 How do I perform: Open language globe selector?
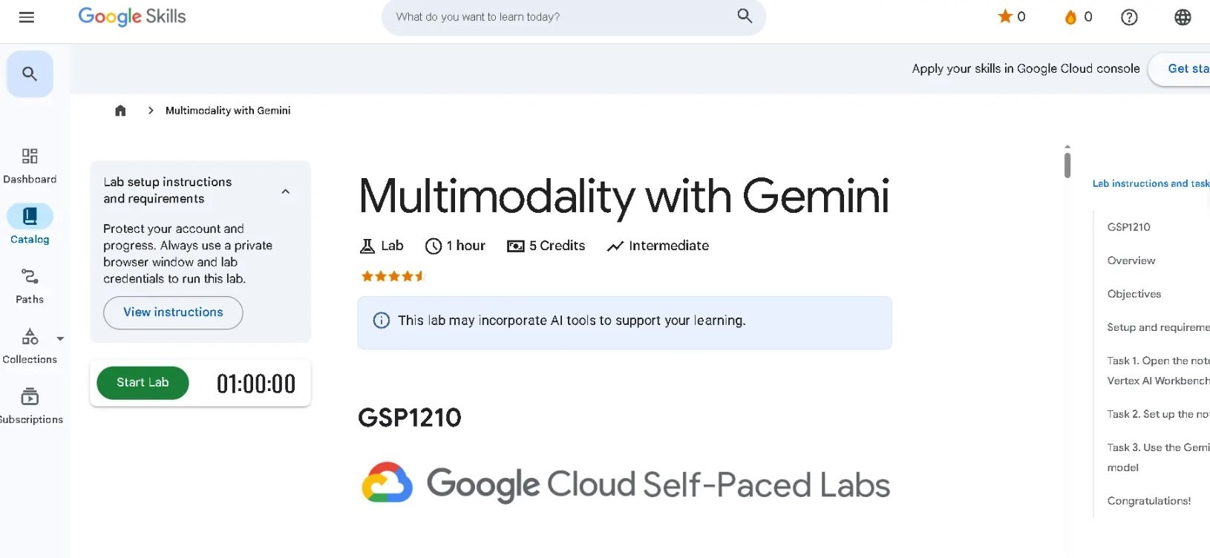click(x=1183, y=17)
